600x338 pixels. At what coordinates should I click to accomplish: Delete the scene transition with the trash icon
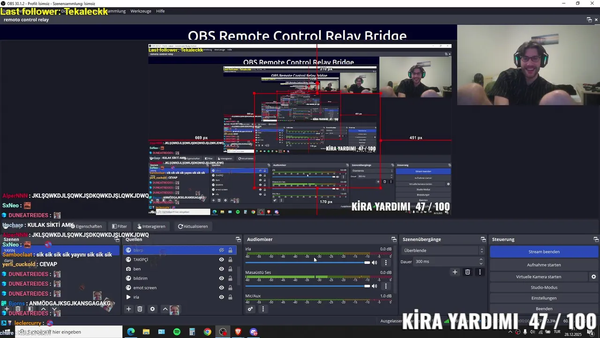click(x=467, y=272)
